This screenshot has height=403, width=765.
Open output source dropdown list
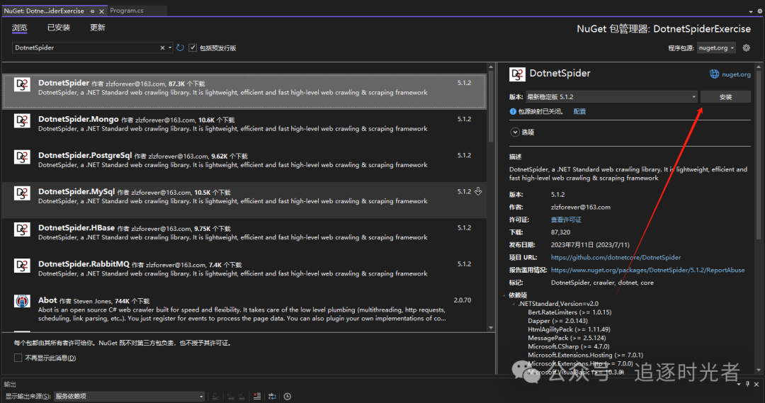tap(130, 396)
